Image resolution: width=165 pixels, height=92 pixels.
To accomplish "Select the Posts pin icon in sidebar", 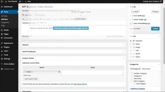I will coord(2,12).
